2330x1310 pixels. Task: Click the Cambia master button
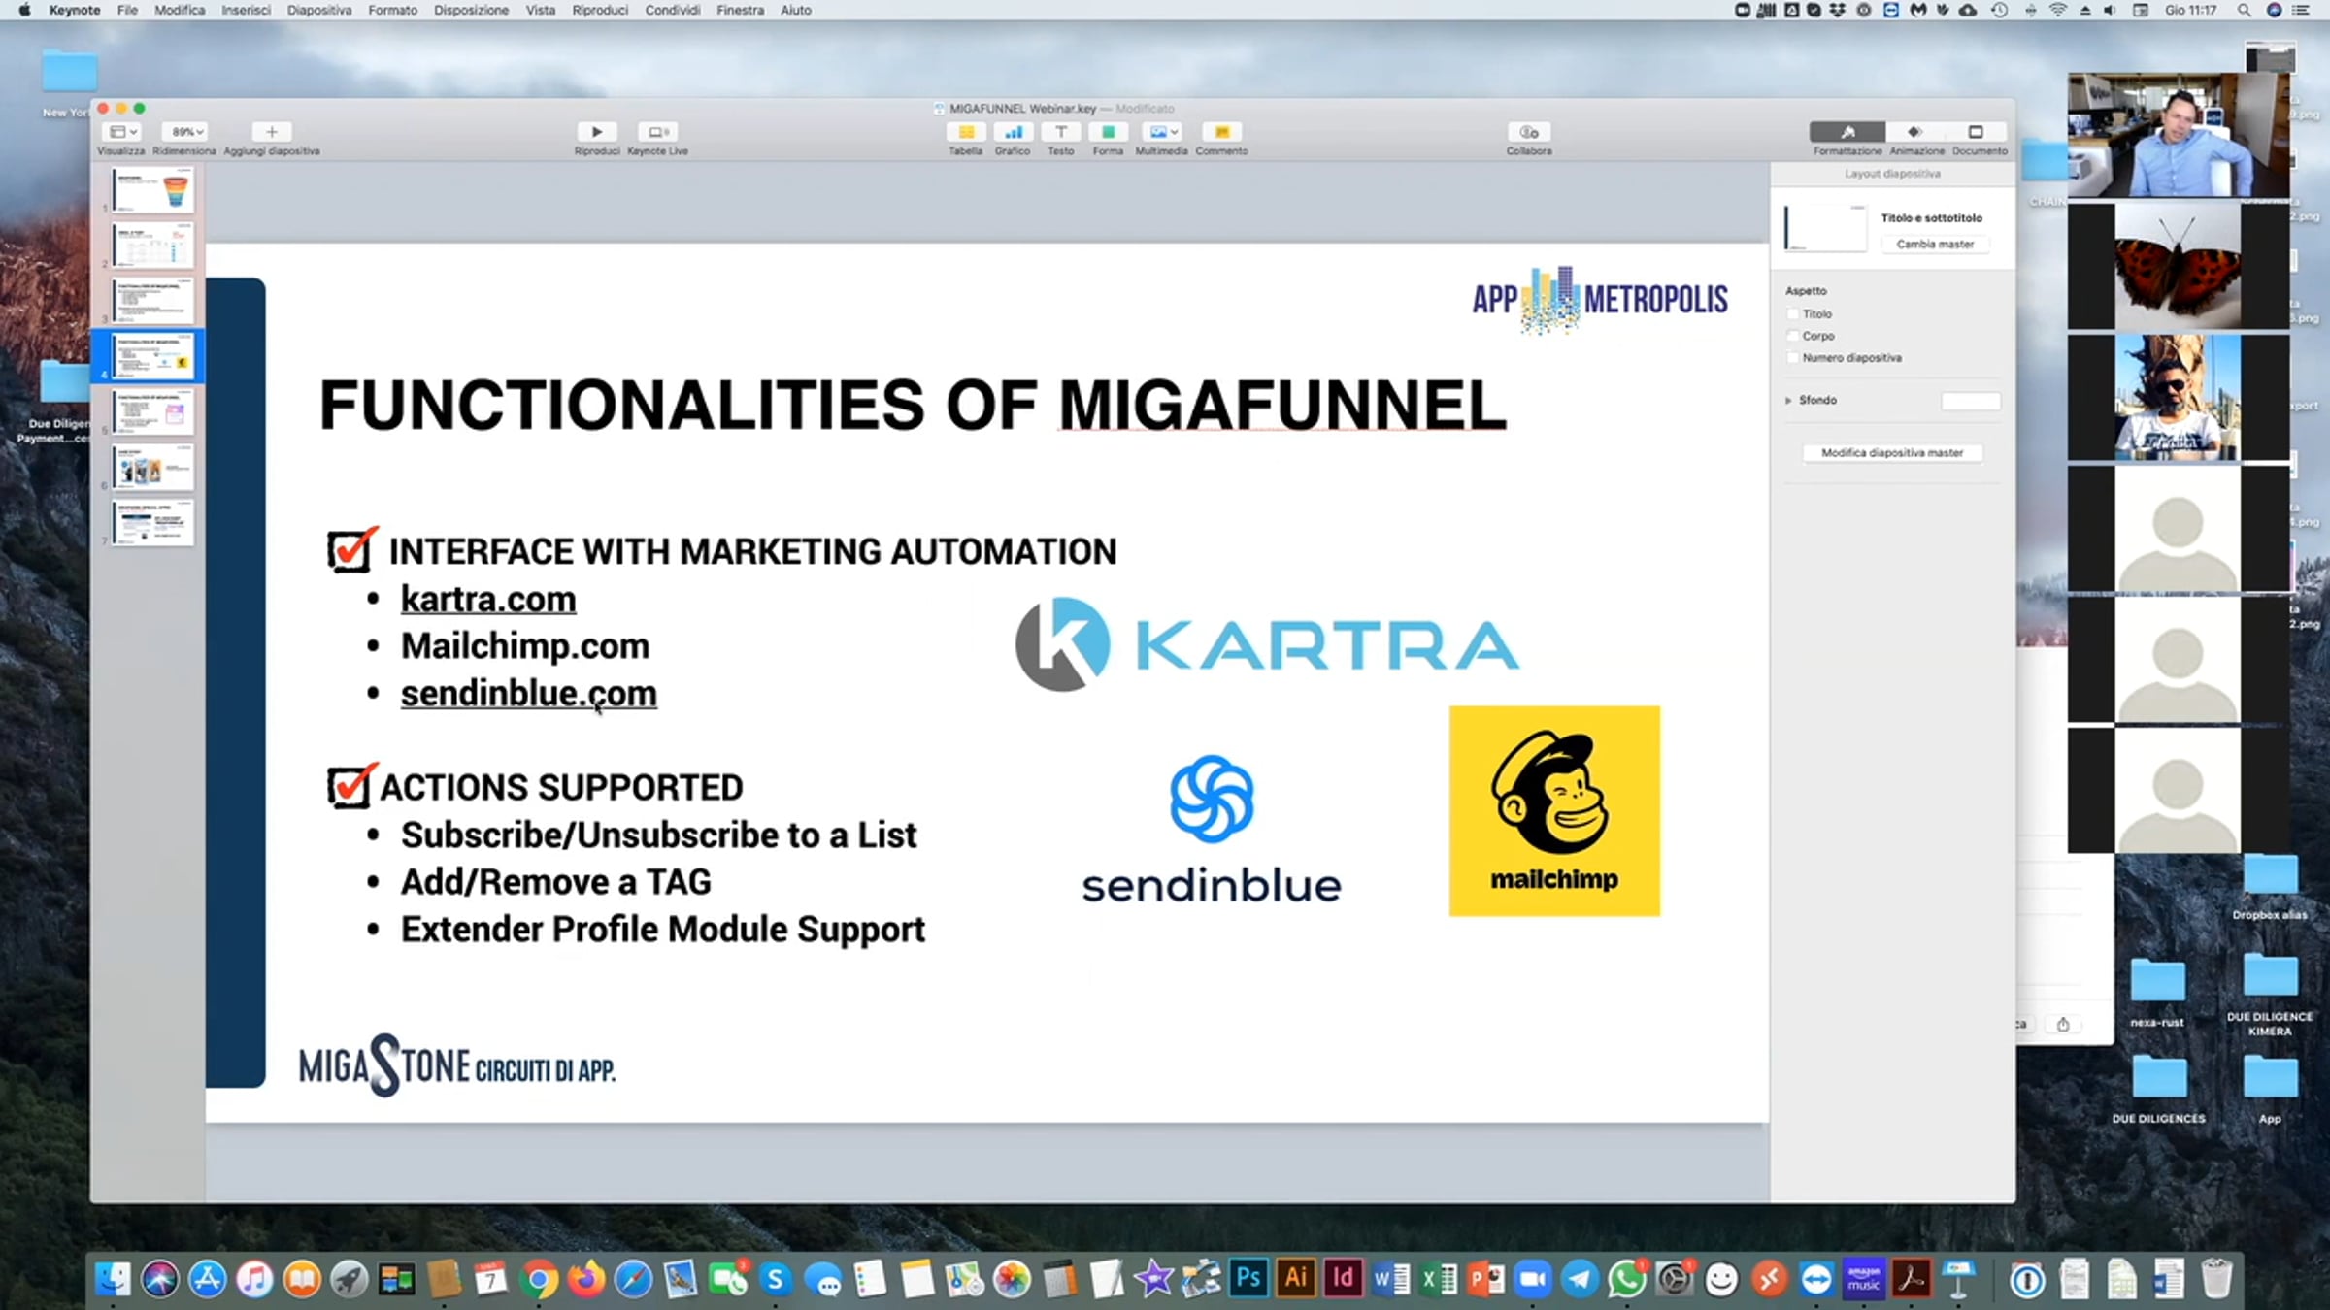pyautogui.click(x=1935, y=245)
